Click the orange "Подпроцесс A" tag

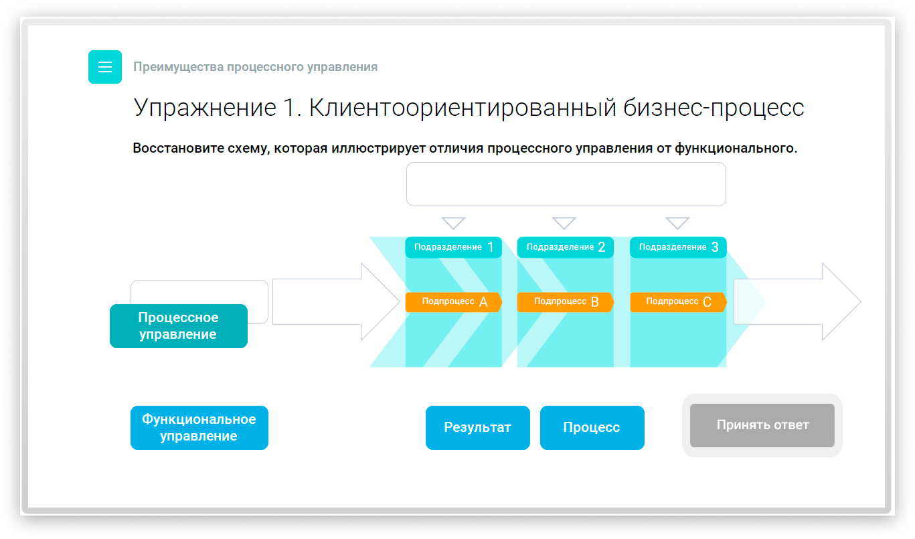[x=454, y=302]
